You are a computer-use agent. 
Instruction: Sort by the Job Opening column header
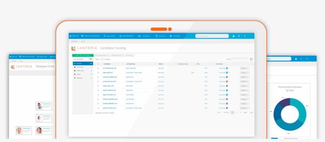tap(130, 64)
